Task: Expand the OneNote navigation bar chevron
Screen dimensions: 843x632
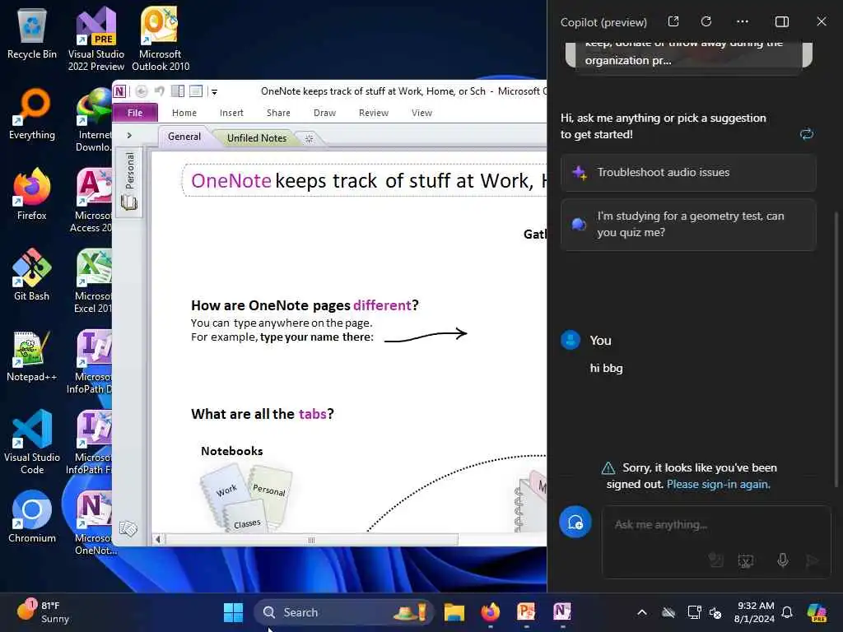Action: tap(129, 136)
